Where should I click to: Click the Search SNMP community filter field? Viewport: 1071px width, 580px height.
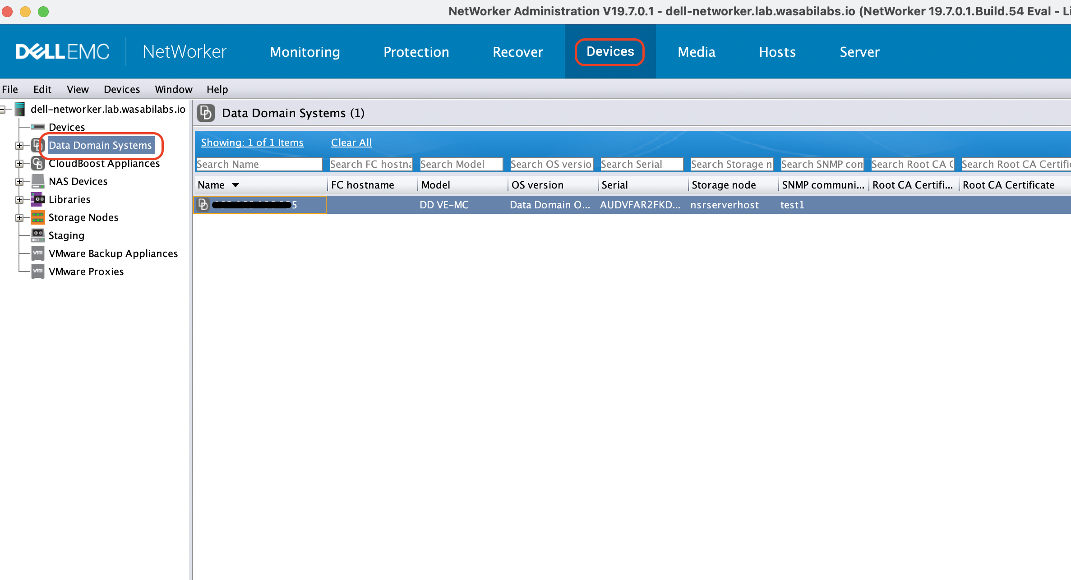[x=822, y=164]
